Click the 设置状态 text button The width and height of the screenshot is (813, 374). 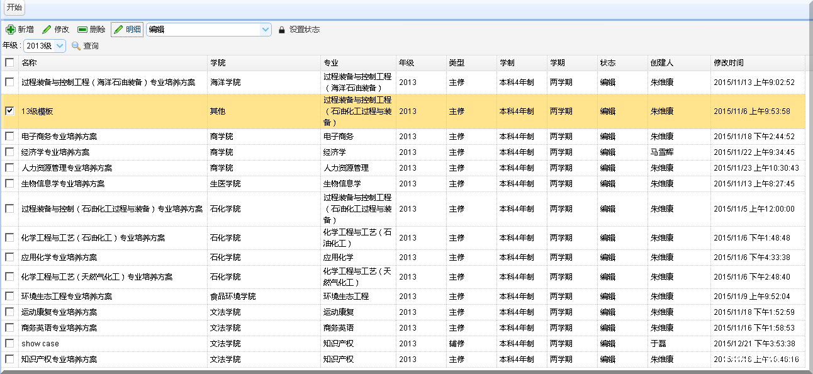click(305, 30)
